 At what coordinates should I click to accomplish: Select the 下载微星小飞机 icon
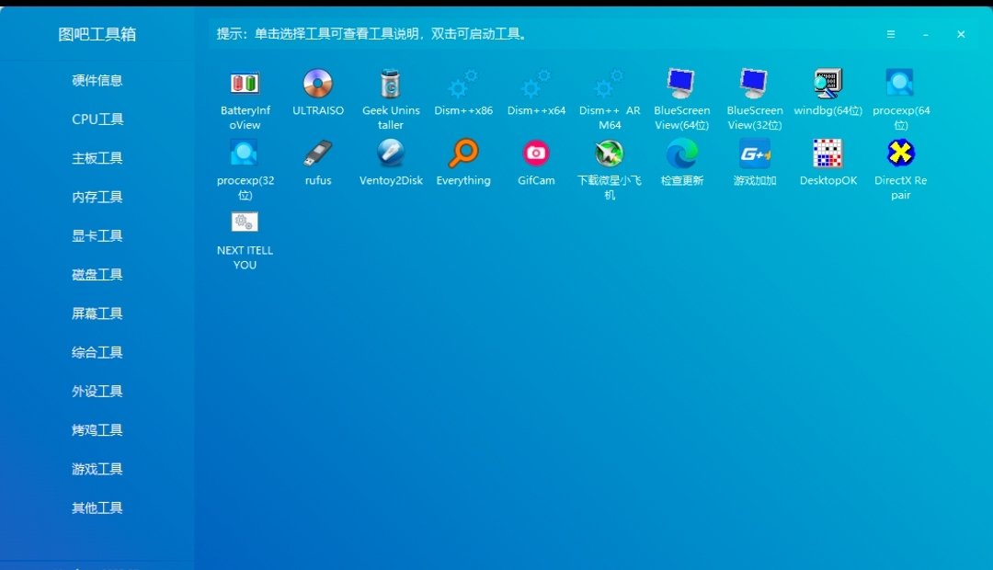pos(610,154)
